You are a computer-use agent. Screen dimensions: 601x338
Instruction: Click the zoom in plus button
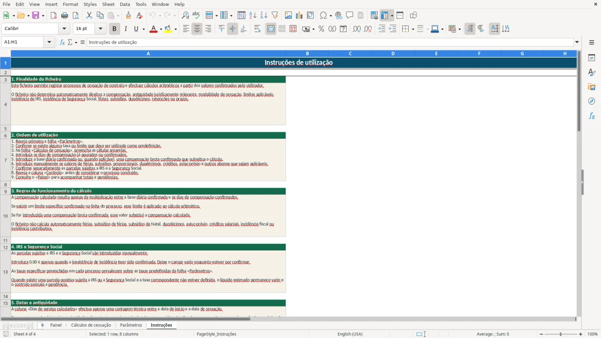pyautogui.click(x=581, y=334)
